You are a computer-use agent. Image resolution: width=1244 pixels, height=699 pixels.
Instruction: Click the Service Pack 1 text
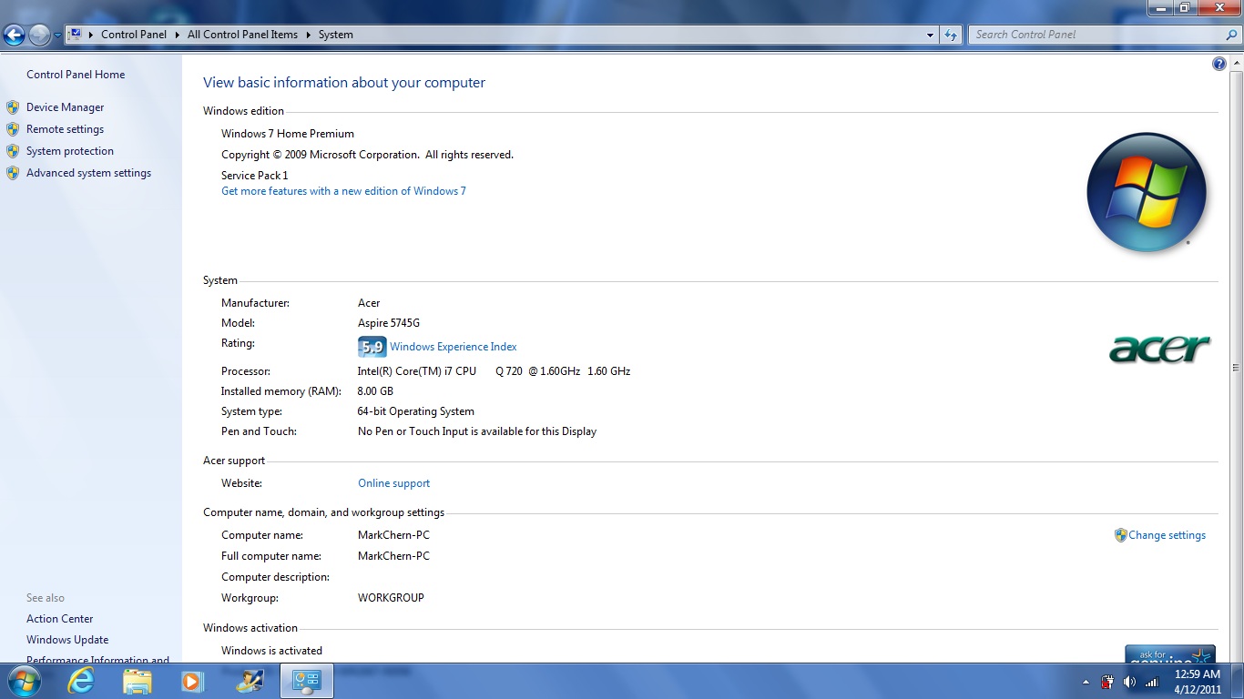coord(255,176)
